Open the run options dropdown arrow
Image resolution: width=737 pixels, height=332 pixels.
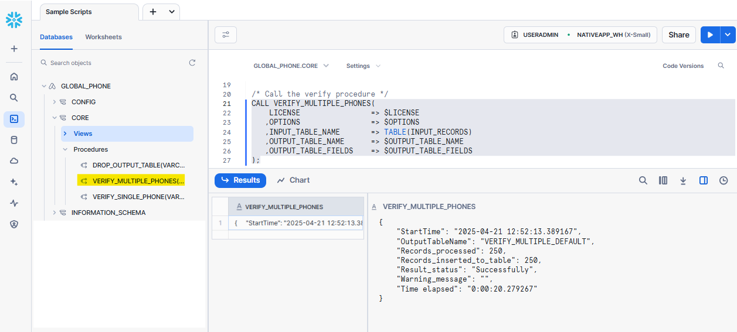[x=728, y=35]
